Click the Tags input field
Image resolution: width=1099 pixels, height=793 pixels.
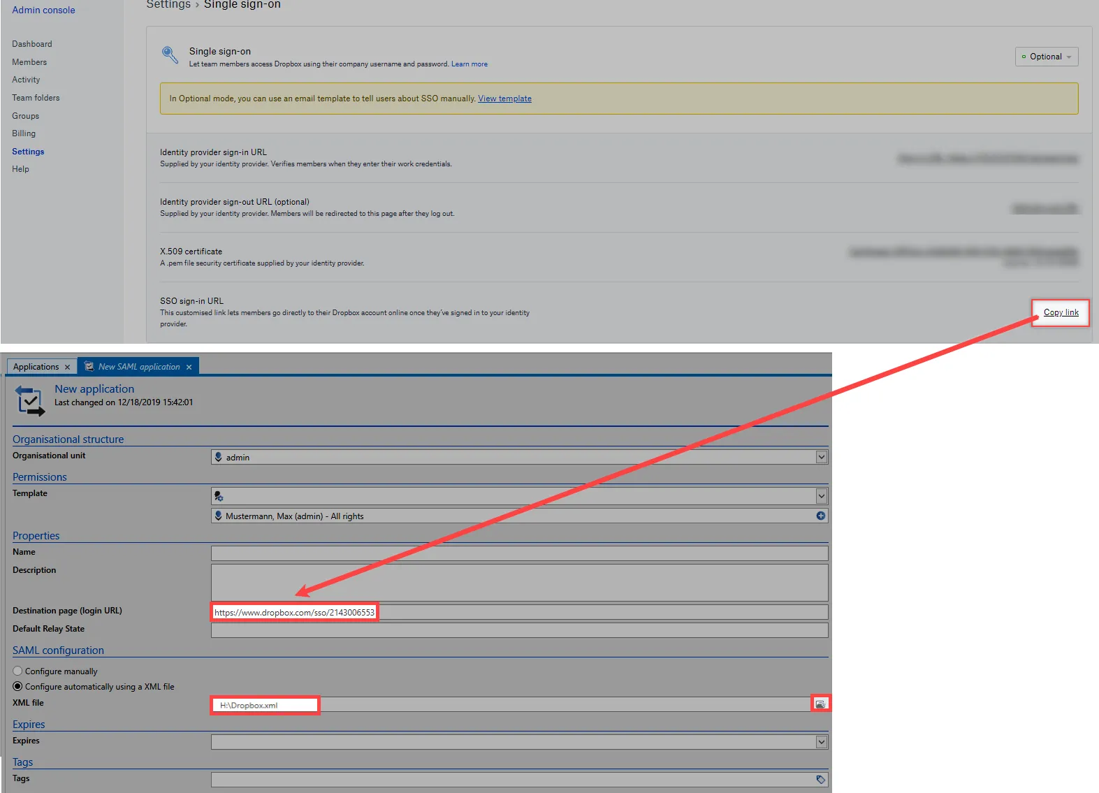[519, 780]
